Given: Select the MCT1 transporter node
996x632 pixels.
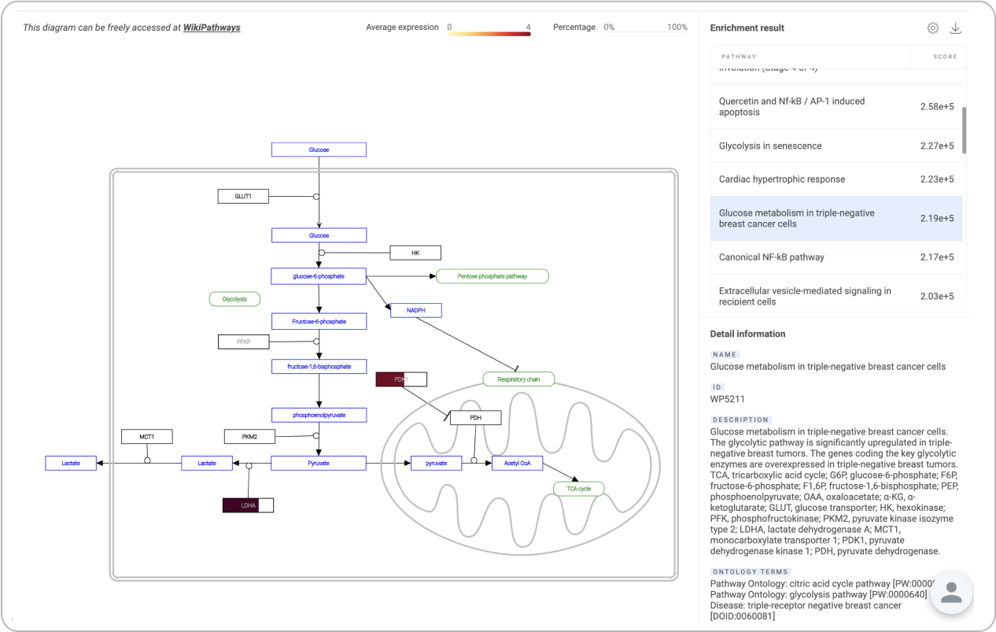Looking at the screenshot, I should pyautogui.click(x=146, y=436).
